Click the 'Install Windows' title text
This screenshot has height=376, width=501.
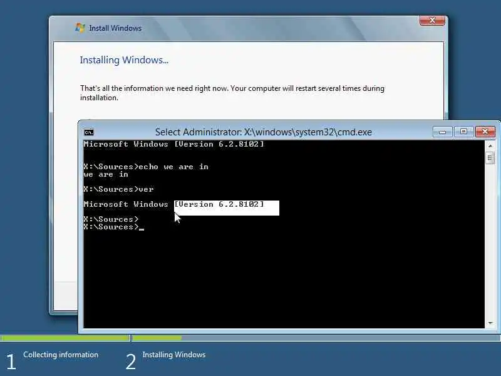[115, 28]
